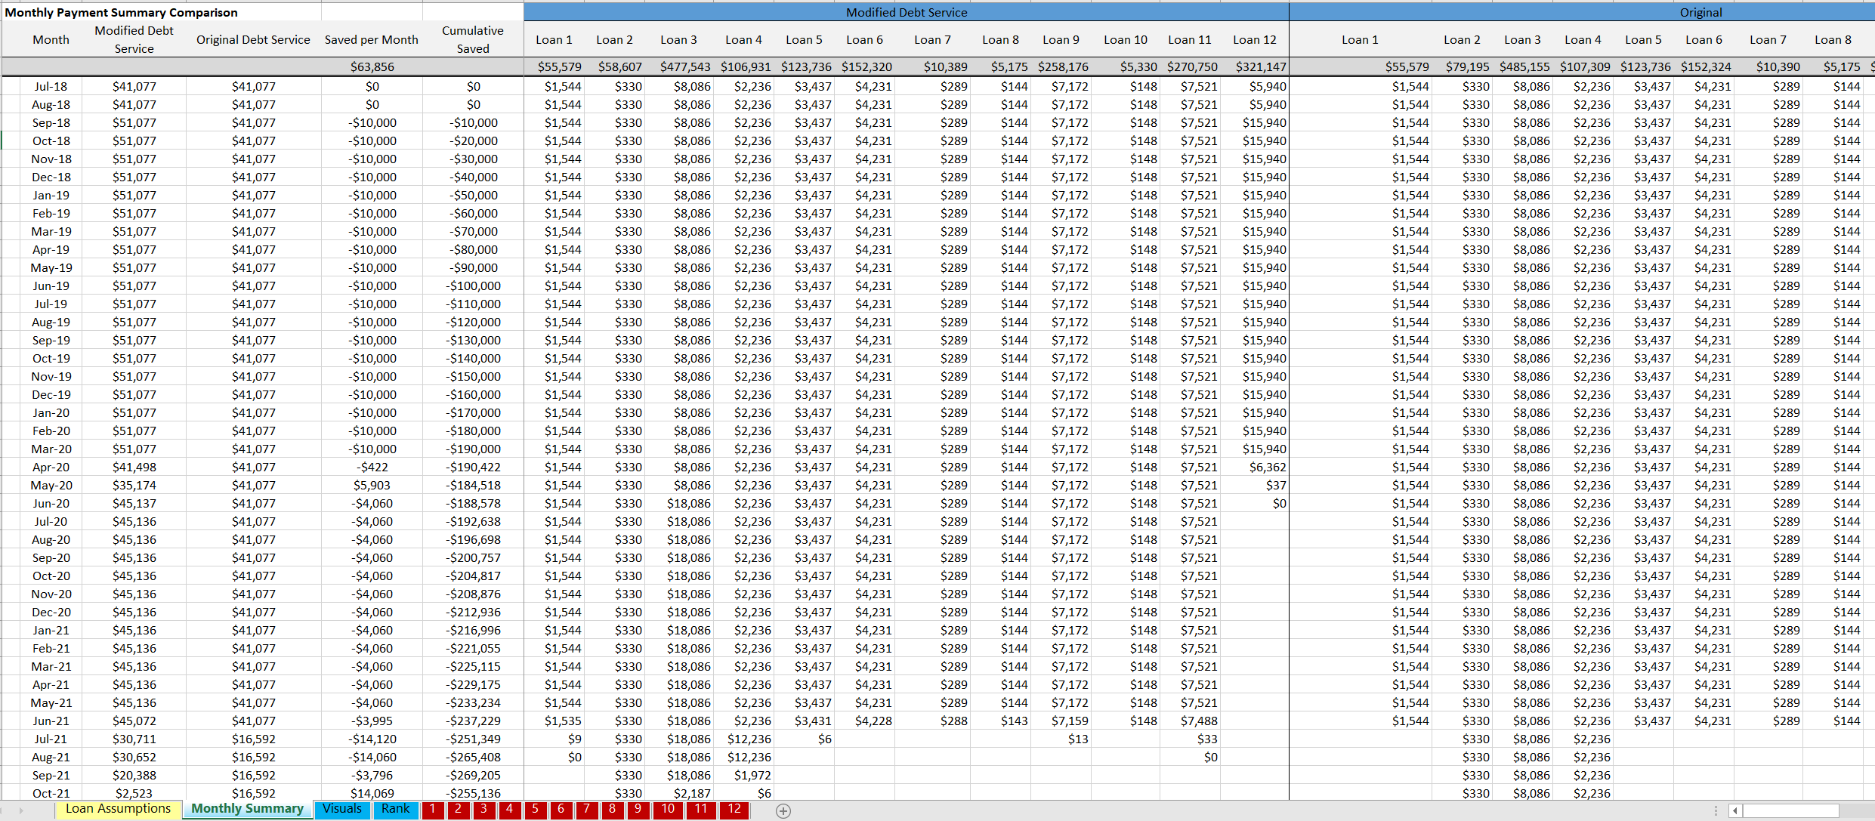
Task: Click the $14,069 saved per month cell
Action: 371,793
